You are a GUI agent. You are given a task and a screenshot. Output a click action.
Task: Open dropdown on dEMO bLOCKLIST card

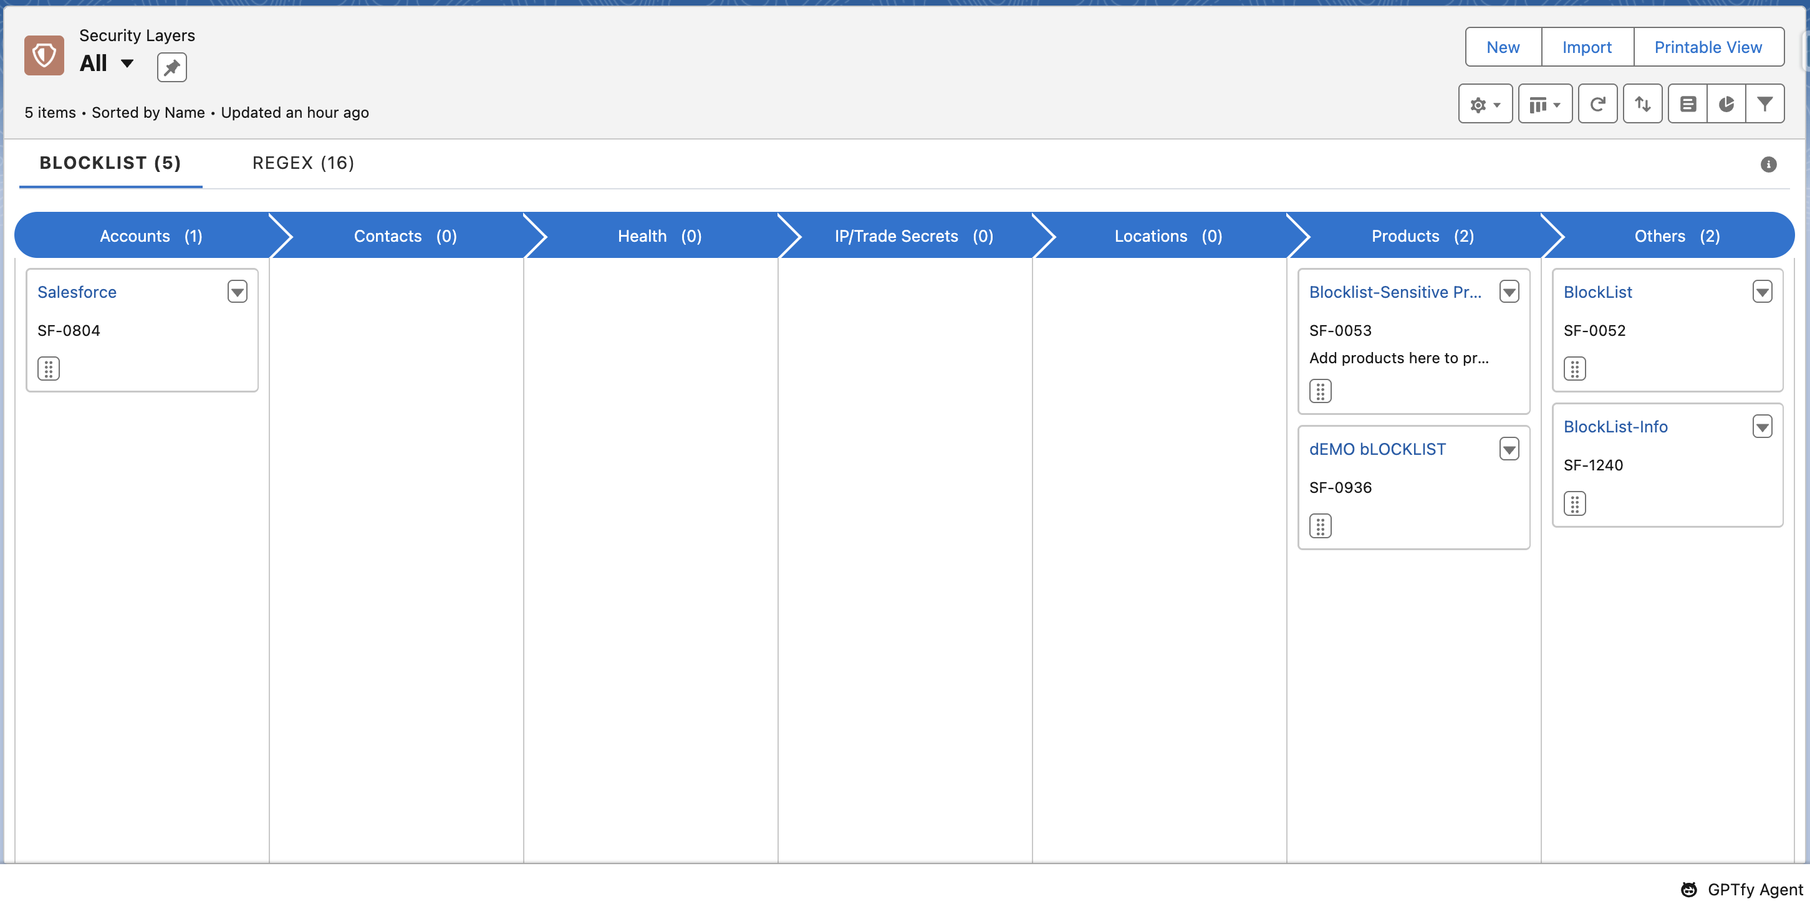tap(1509, 449)
